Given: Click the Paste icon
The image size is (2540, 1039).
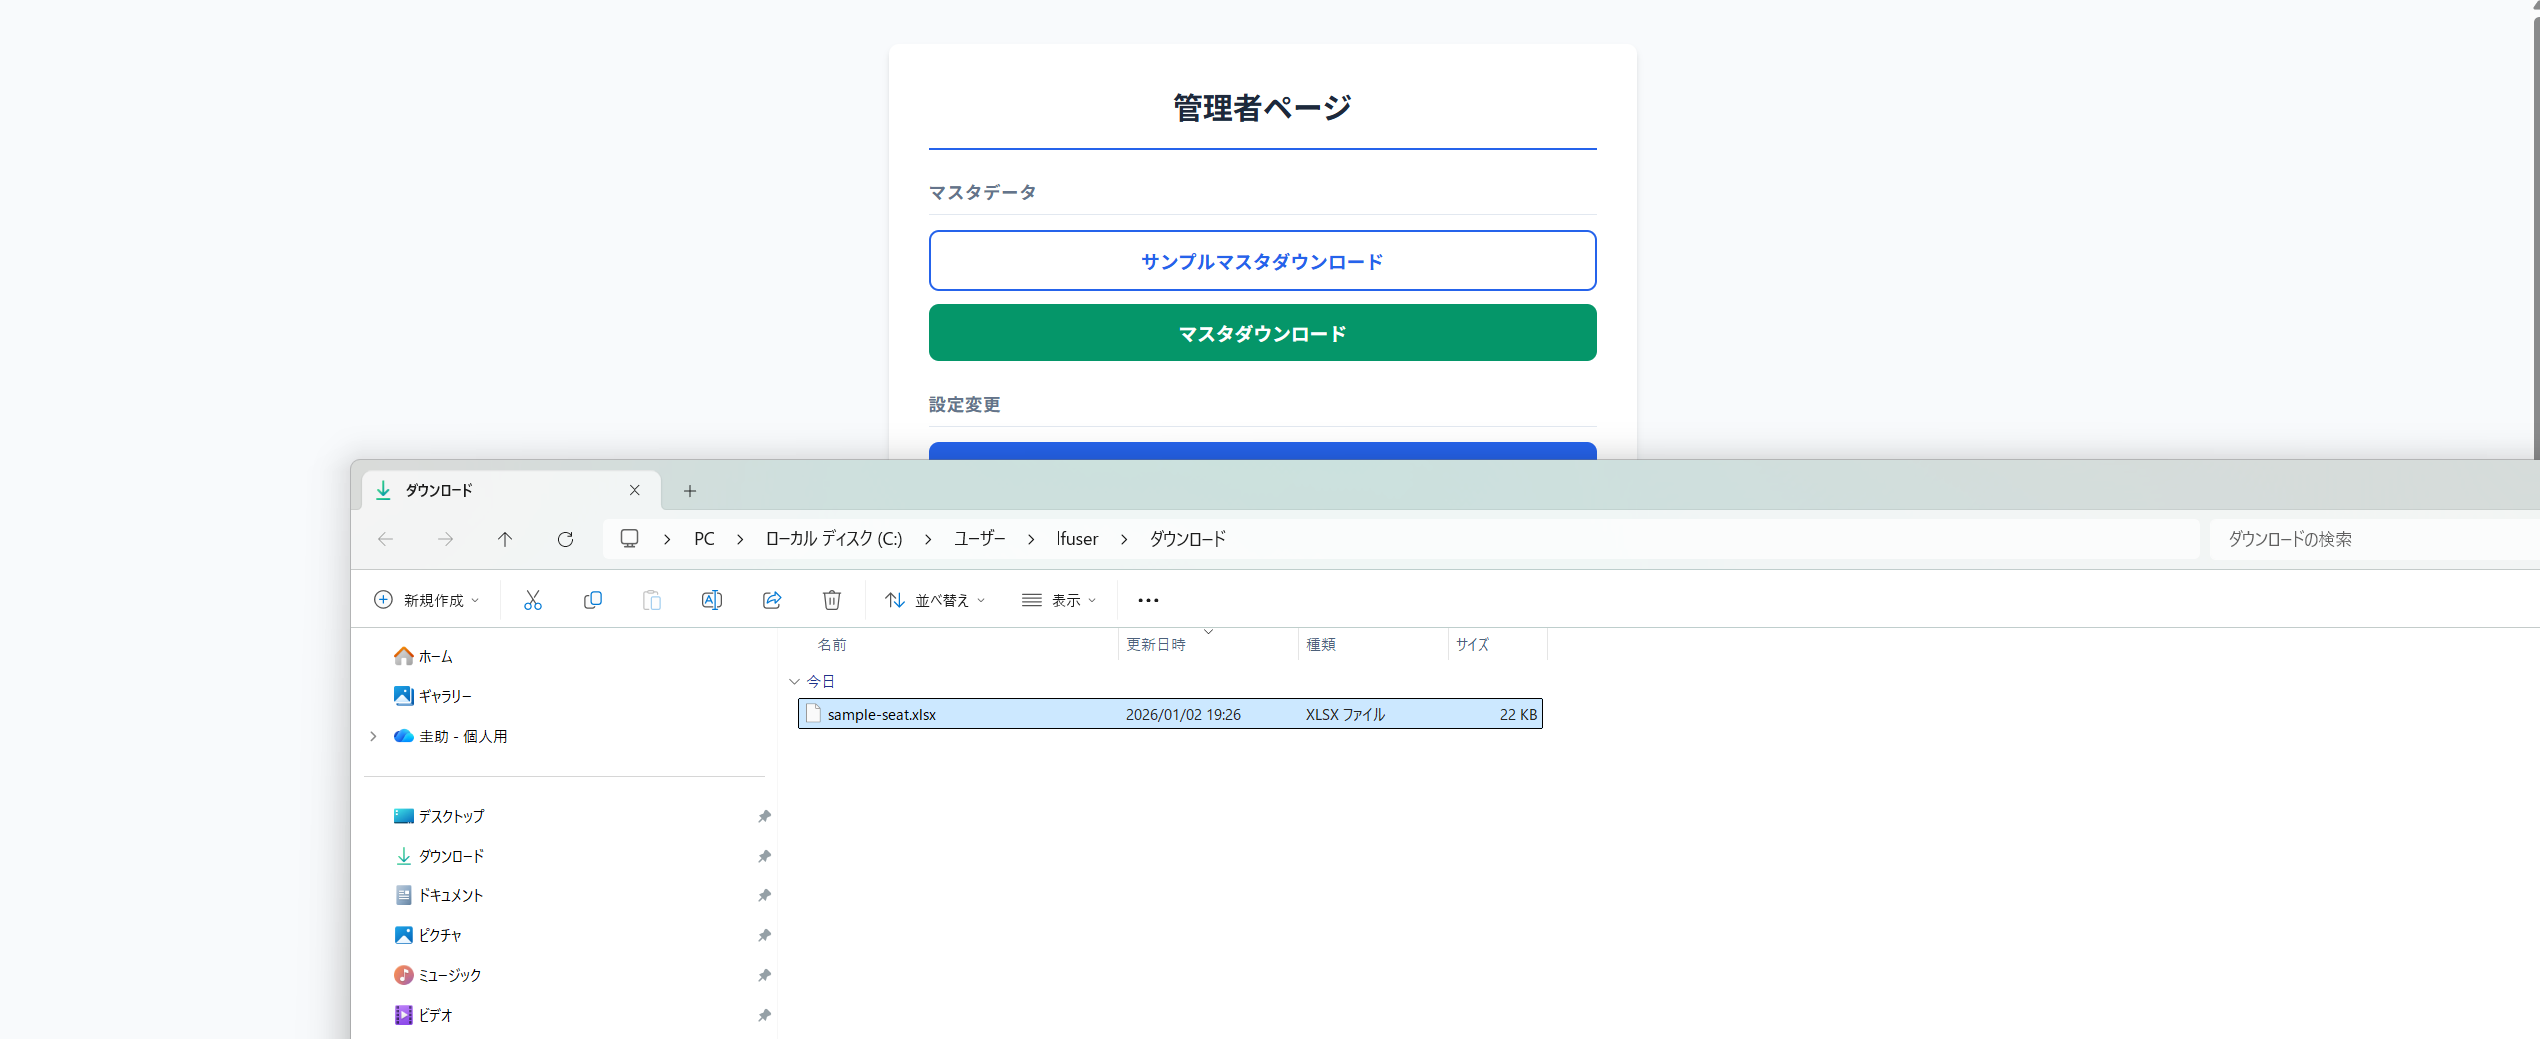Looking at the screenshot, I should (x=652, y=599).
